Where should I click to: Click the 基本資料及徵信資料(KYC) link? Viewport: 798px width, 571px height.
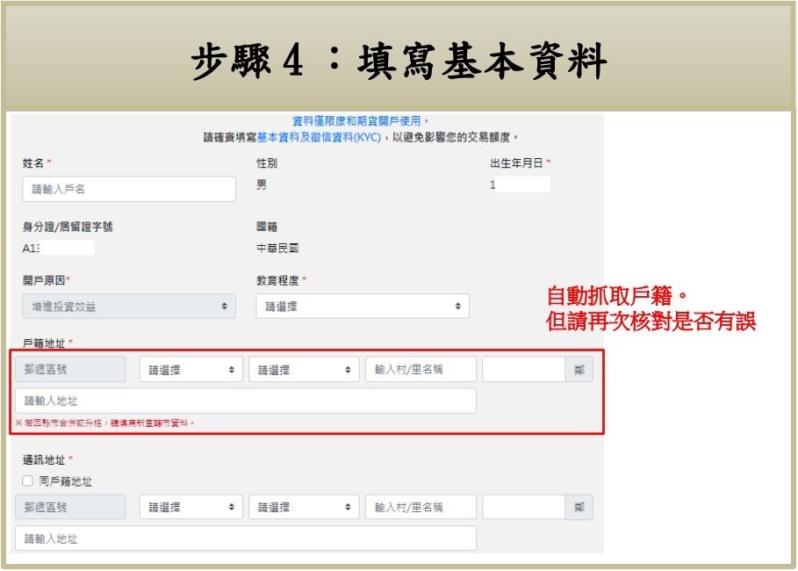pos(319,138)
